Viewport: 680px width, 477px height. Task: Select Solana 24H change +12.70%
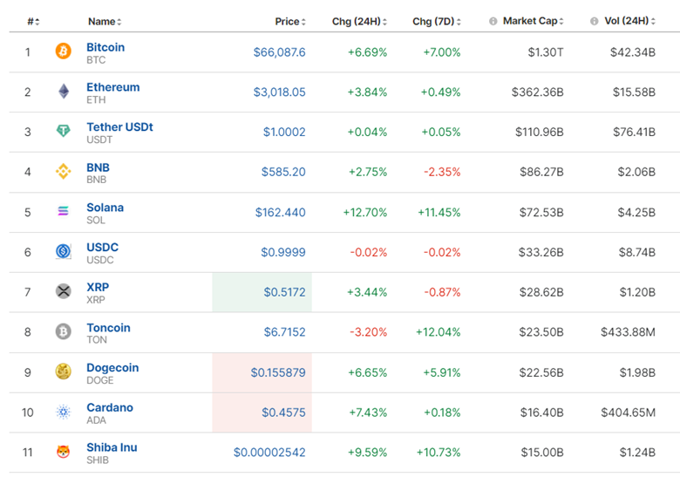pos(364,212)
